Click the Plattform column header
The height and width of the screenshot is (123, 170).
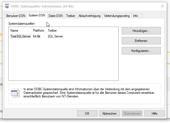coord(39,31)
